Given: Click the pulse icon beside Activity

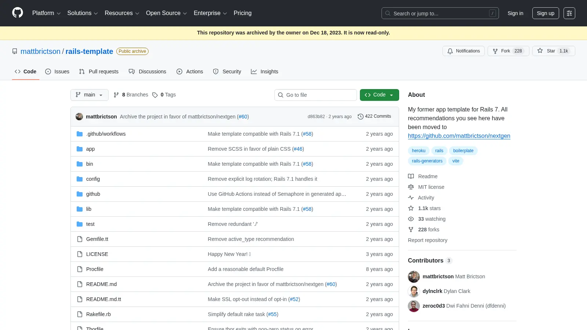Looking at the screenshot, I should pyautogui.click(x=411, y=198).
